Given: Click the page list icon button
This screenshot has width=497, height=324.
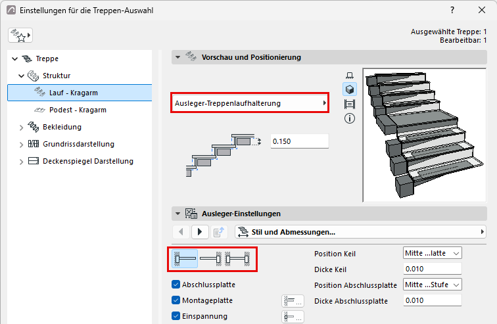Looking at the screenshot, I should (219, 232).
